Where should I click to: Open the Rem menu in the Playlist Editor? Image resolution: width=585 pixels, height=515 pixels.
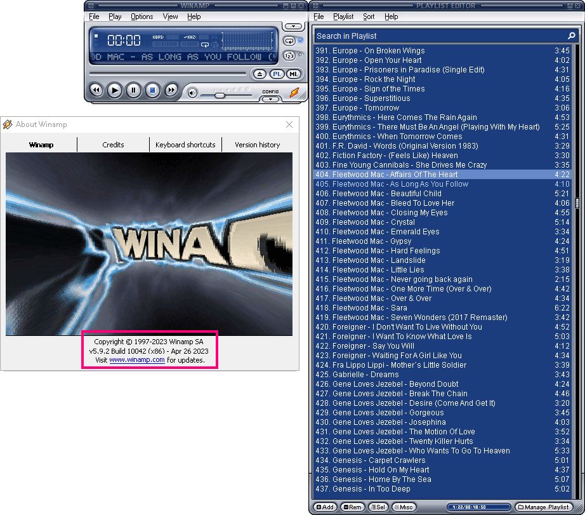353,507
